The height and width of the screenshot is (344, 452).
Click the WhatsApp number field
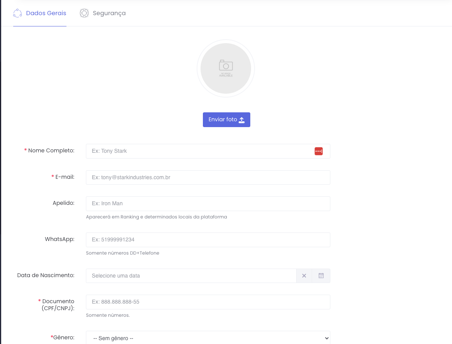click(x=208, y=239)
